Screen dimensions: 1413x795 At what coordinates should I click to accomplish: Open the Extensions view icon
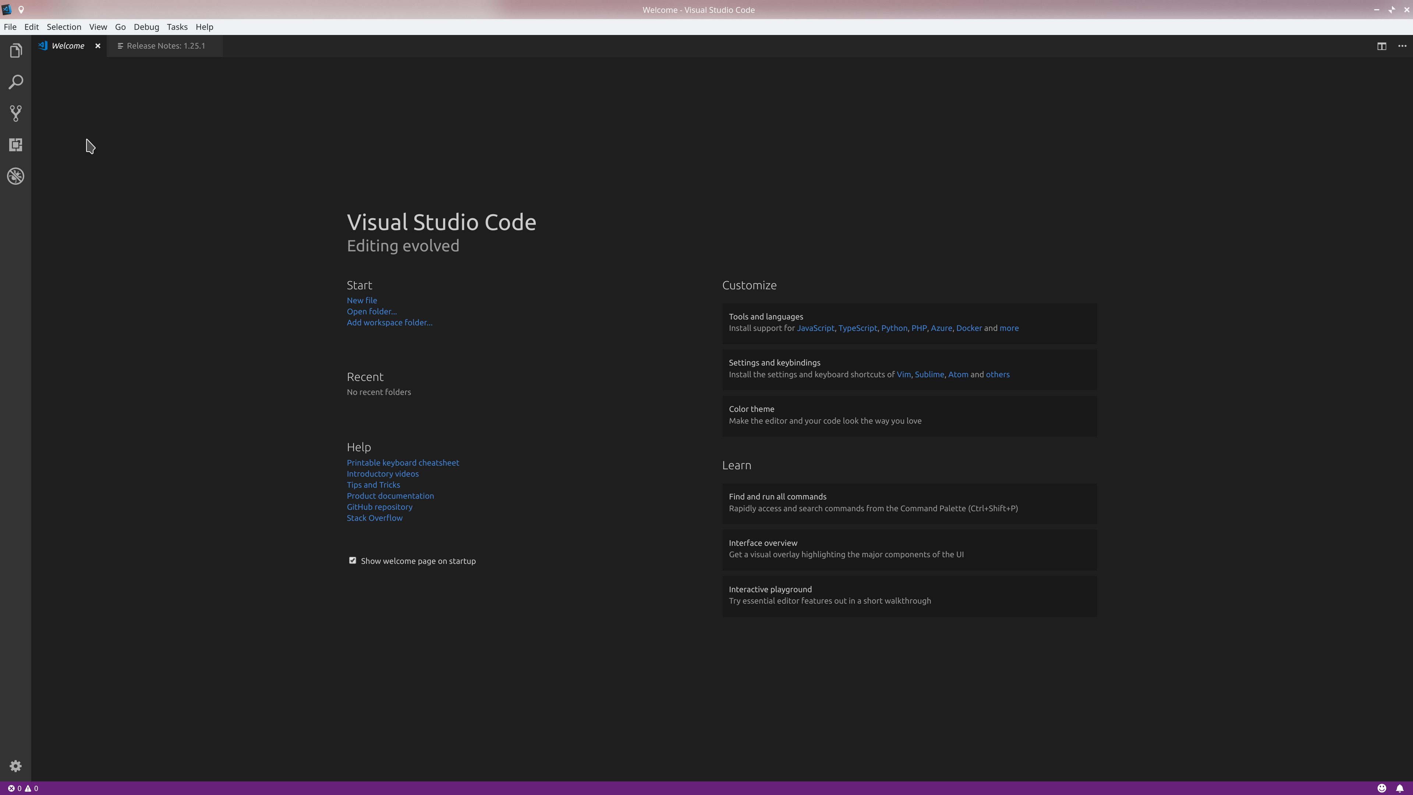pyautogui.click(x=15, y=145)
